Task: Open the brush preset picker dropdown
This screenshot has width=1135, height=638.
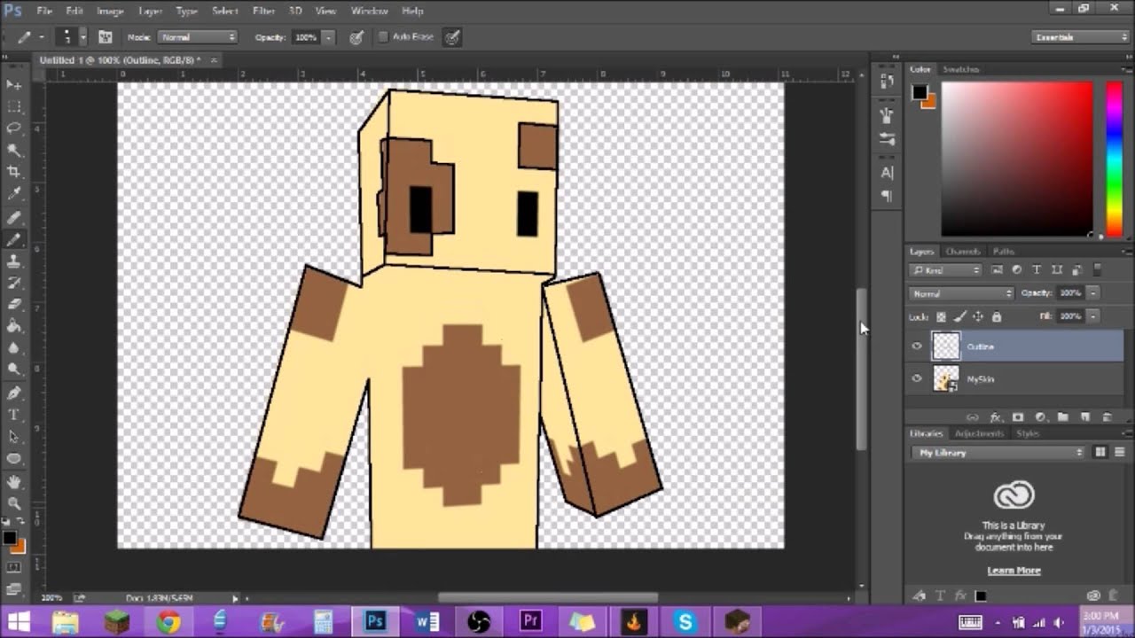Action: coord(82,37)
